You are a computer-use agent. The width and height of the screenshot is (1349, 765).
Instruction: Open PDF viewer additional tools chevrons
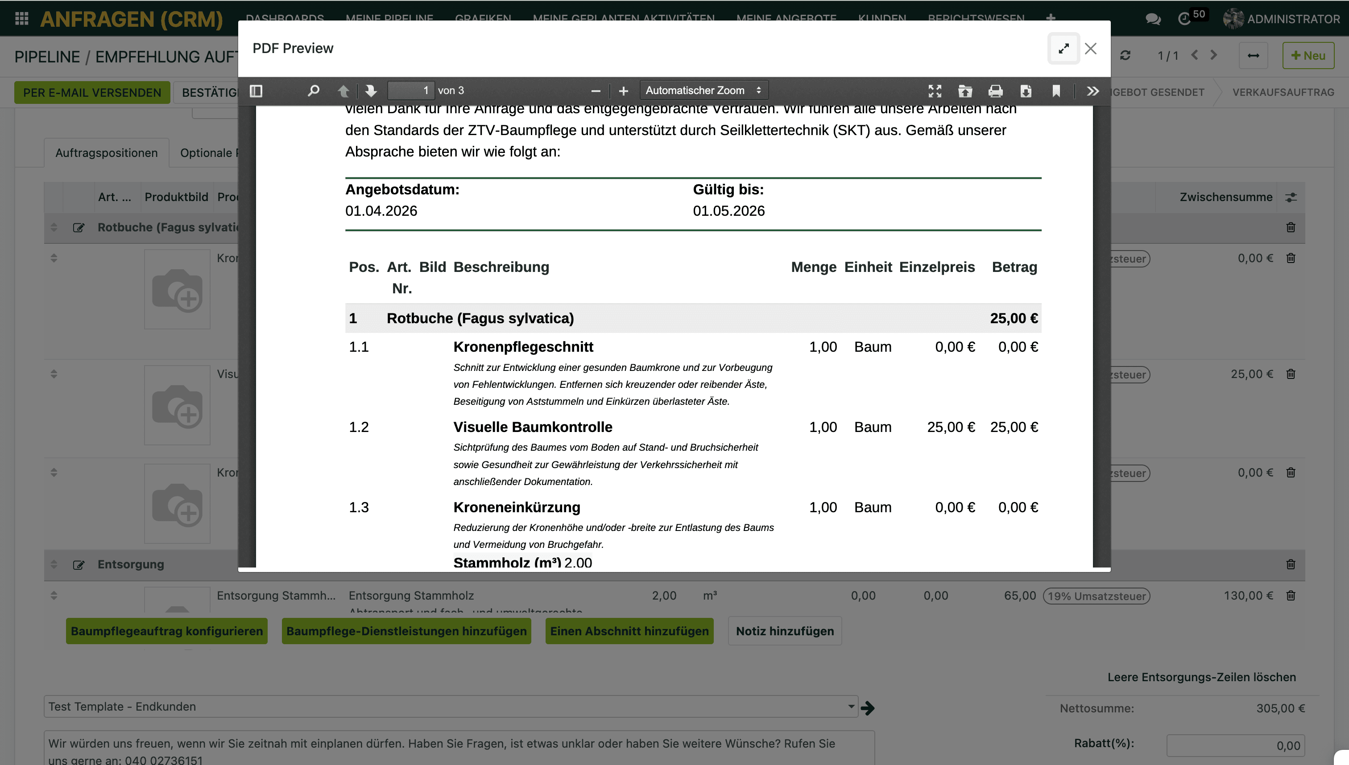[x=1092, y=91]
